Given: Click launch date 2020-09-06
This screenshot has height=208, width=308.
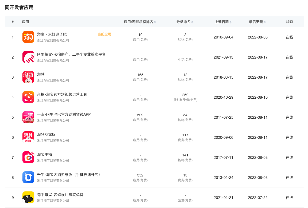Looking at the screenshot, I should pyautogui.click(x=224, y=137).
